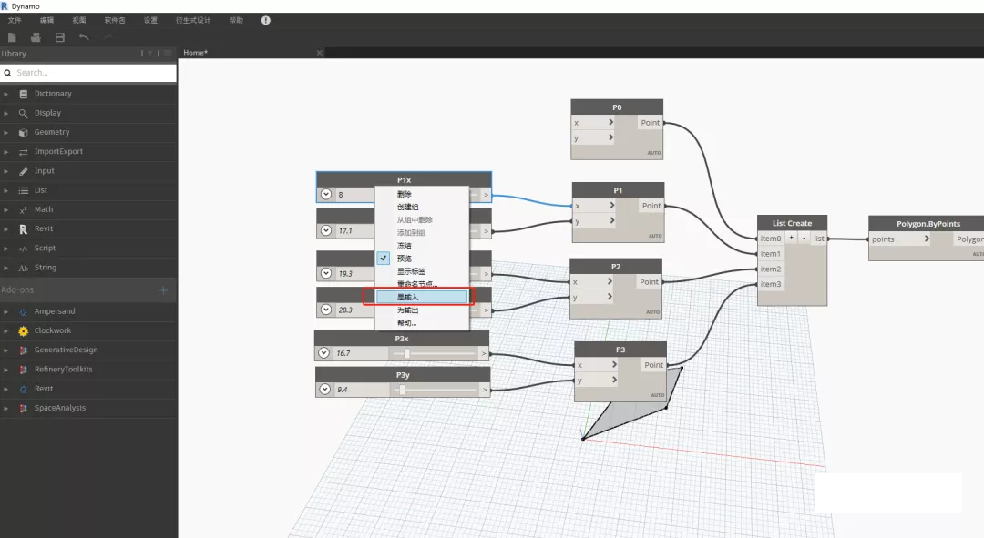Select 删除 in the context menu

[x=405, y=195]
